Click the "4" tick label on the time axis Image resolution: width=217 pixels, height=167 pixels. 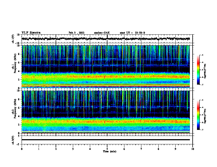(x=90, y=149)
